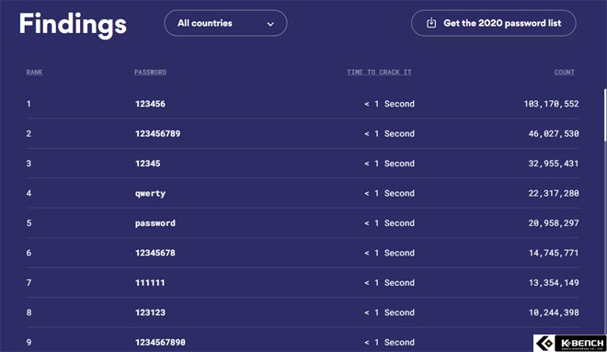
Task: Click the 123123 password entry
Action: (150, 312)
